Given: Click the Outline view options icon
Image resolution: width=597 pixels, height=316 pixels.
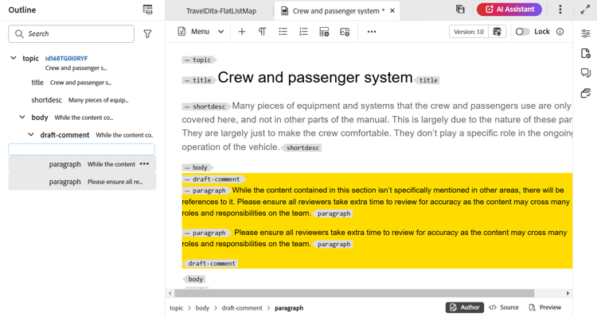Looking at the screenshot, I should 147,10.
